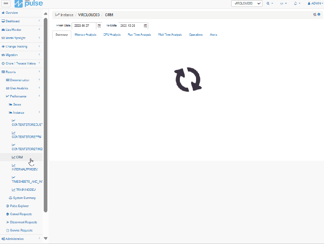Open Model Spotlight sidebar item
The width and height of the screenshot is (324, 244).
15,38
